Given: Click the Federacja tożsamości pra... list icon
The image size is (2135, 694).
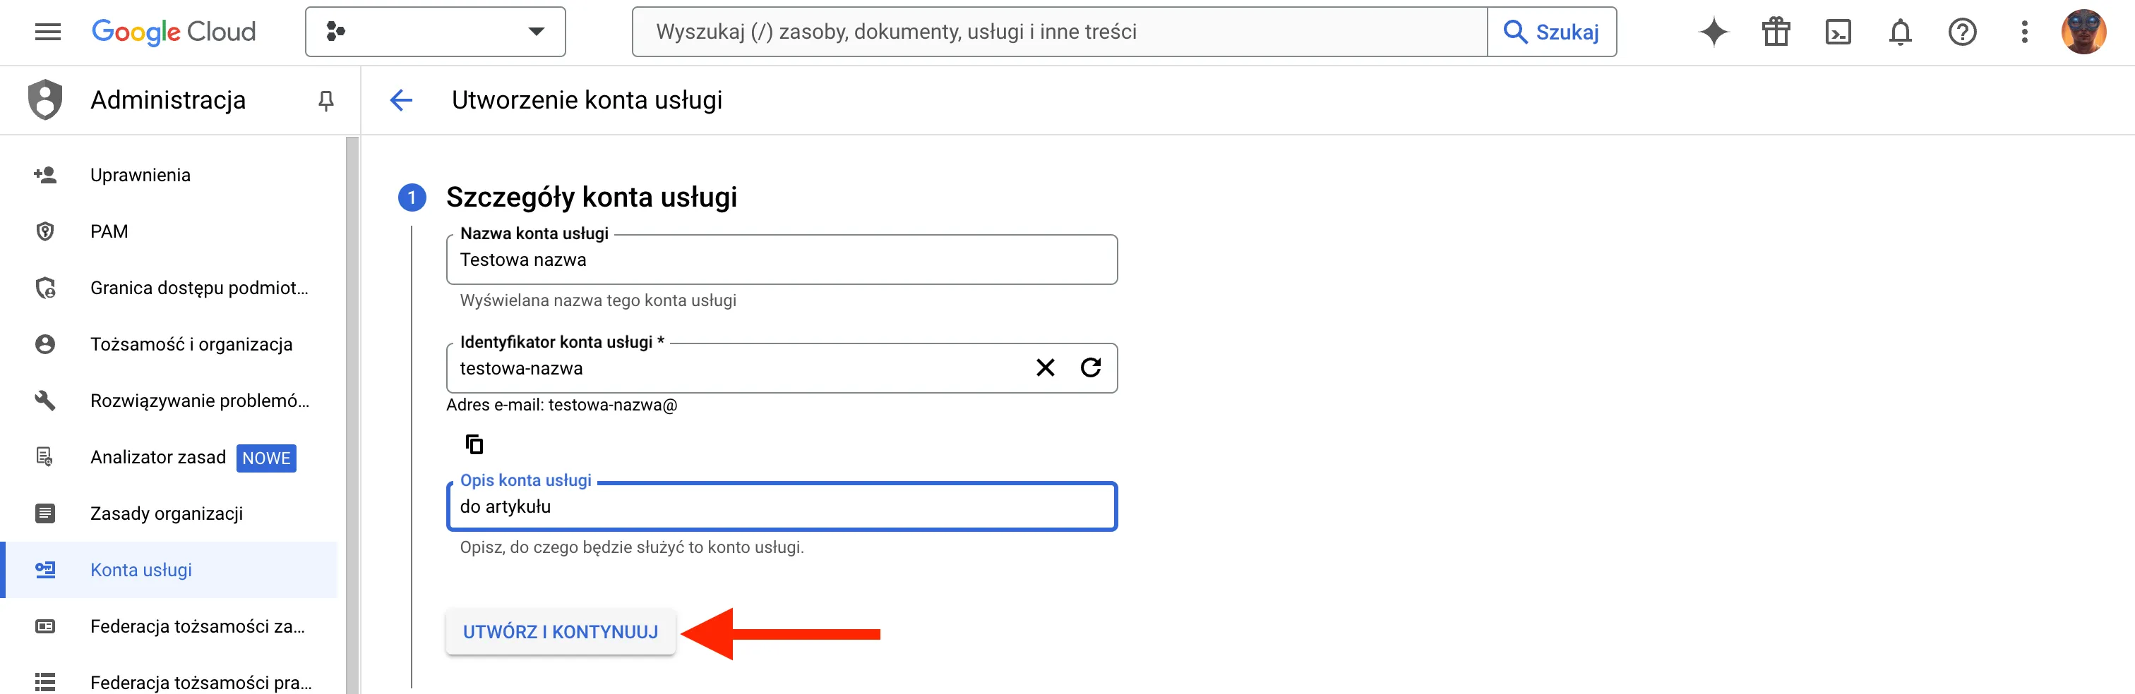Looking at the screenshot, I should pyautogui.click(x=46, y=681).
